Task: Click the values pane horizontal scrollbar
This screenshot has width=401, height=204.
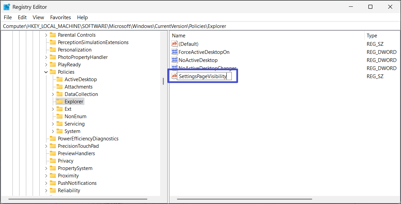Action: click(x=245, y=199)
